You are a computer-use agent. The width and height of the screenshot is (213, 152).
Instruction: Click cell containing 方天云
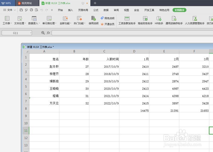point(44,101)
